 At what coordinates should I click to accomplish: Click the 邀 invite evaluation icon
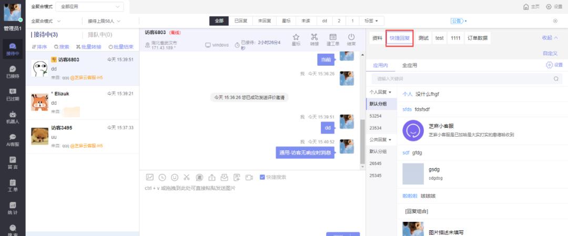tap(199, 177)
